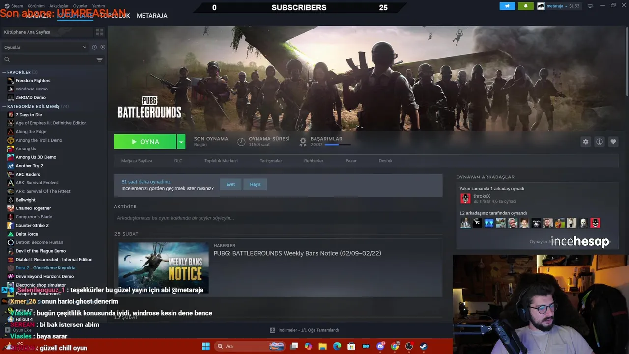This screenshot has width=629, height=354.
Task: Open the Yardım menu
Action: click(x=98, y=6)
